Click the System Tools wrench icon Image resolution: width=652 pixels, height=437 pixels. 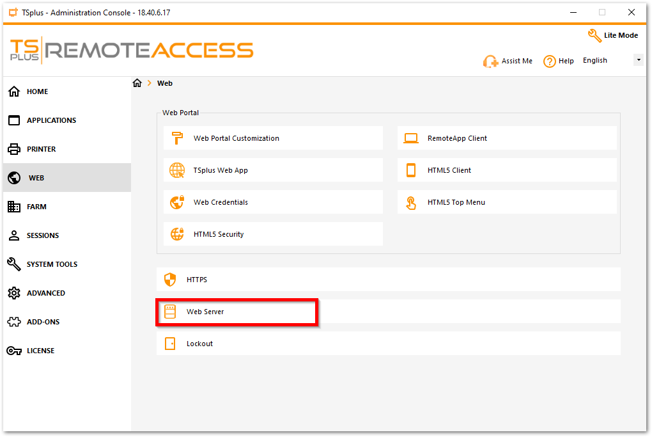(14, 264)
